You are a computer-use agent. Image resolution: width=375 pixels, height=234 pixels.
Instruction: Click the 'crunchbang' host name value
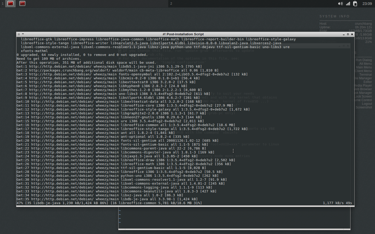point(363,24)
